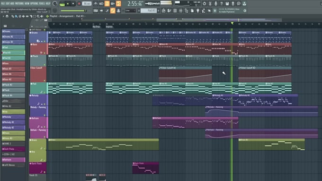Open the OPTIONS menu

tap(34, 3)
